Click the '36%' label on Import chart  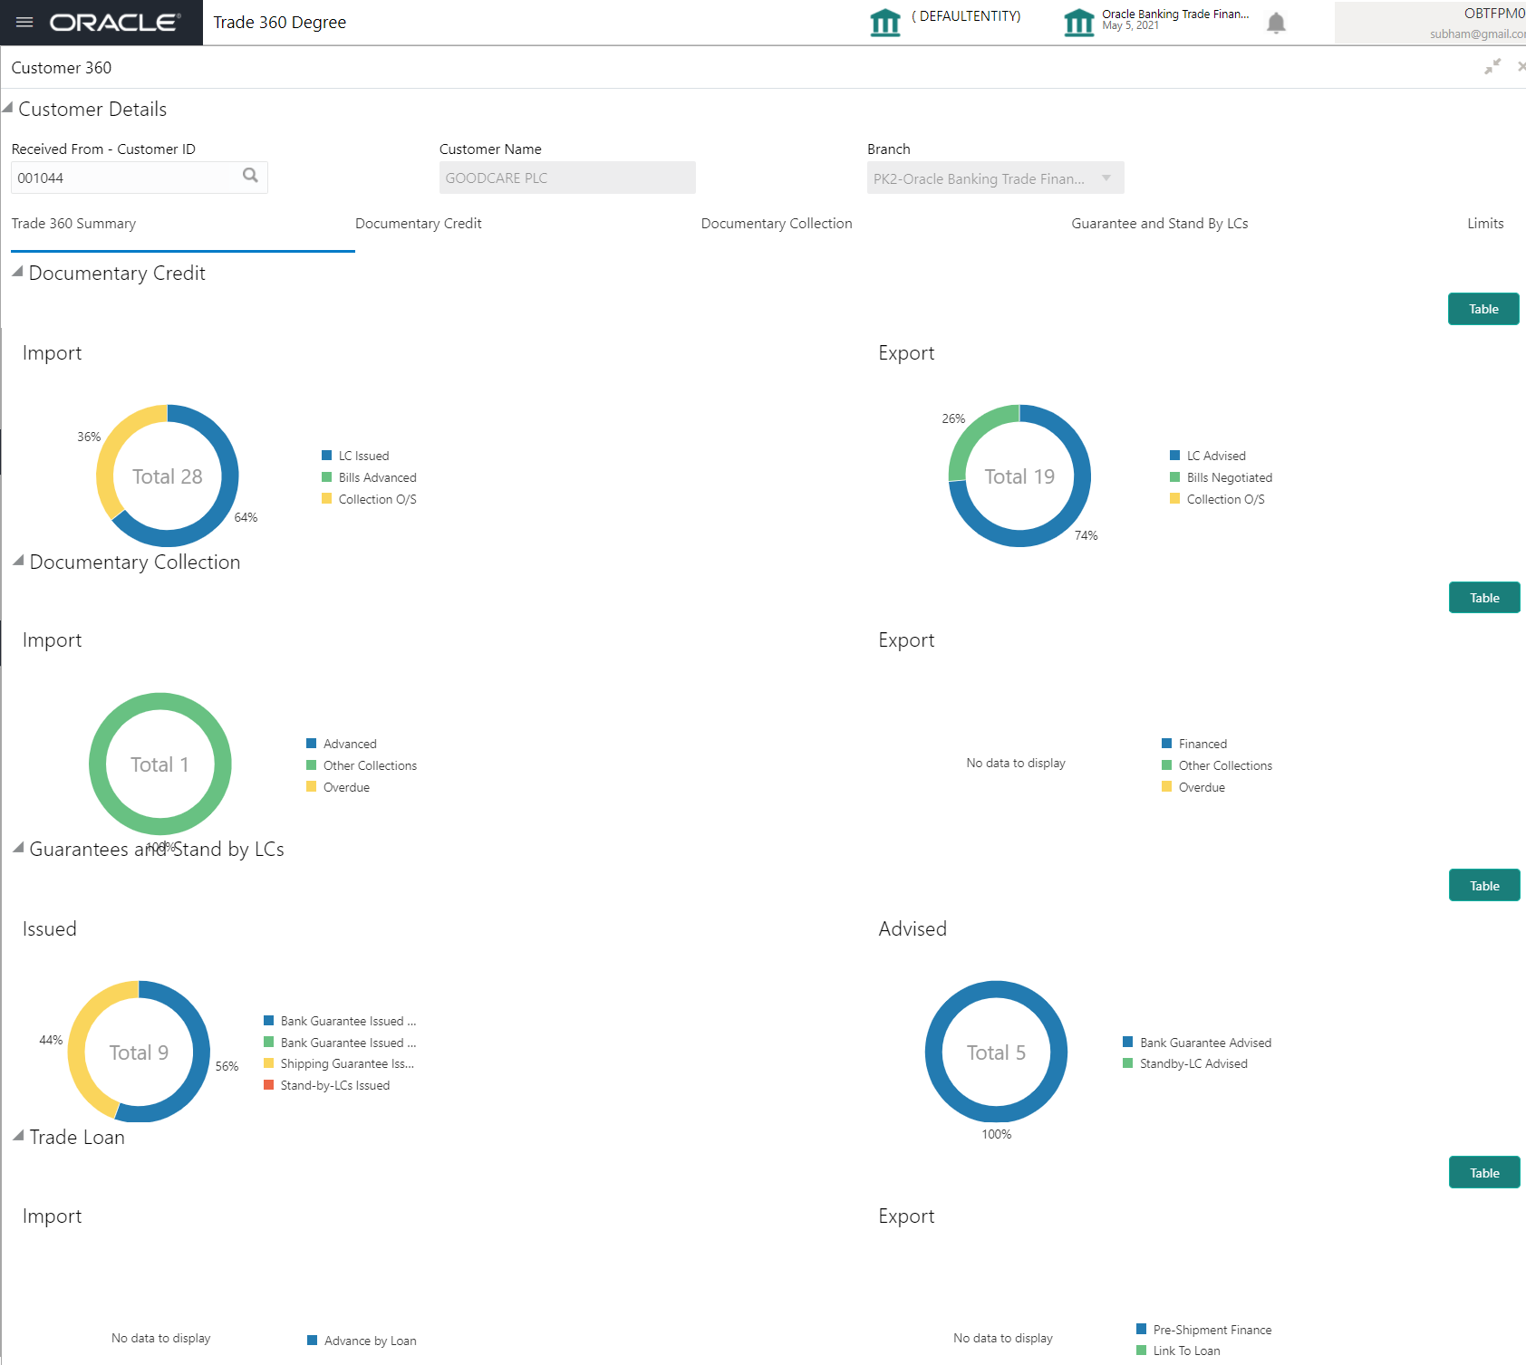[89, 437]
